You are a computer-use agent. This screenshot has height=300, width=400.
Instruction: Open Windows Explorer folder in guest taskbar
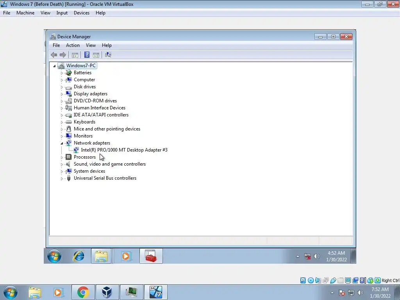click(x=101, y=256)
